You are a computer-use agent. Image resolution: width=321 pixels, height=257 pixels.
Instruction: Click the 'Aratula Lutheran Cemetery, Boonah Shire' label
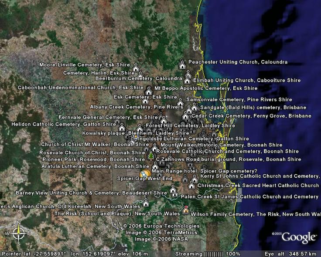96,166
